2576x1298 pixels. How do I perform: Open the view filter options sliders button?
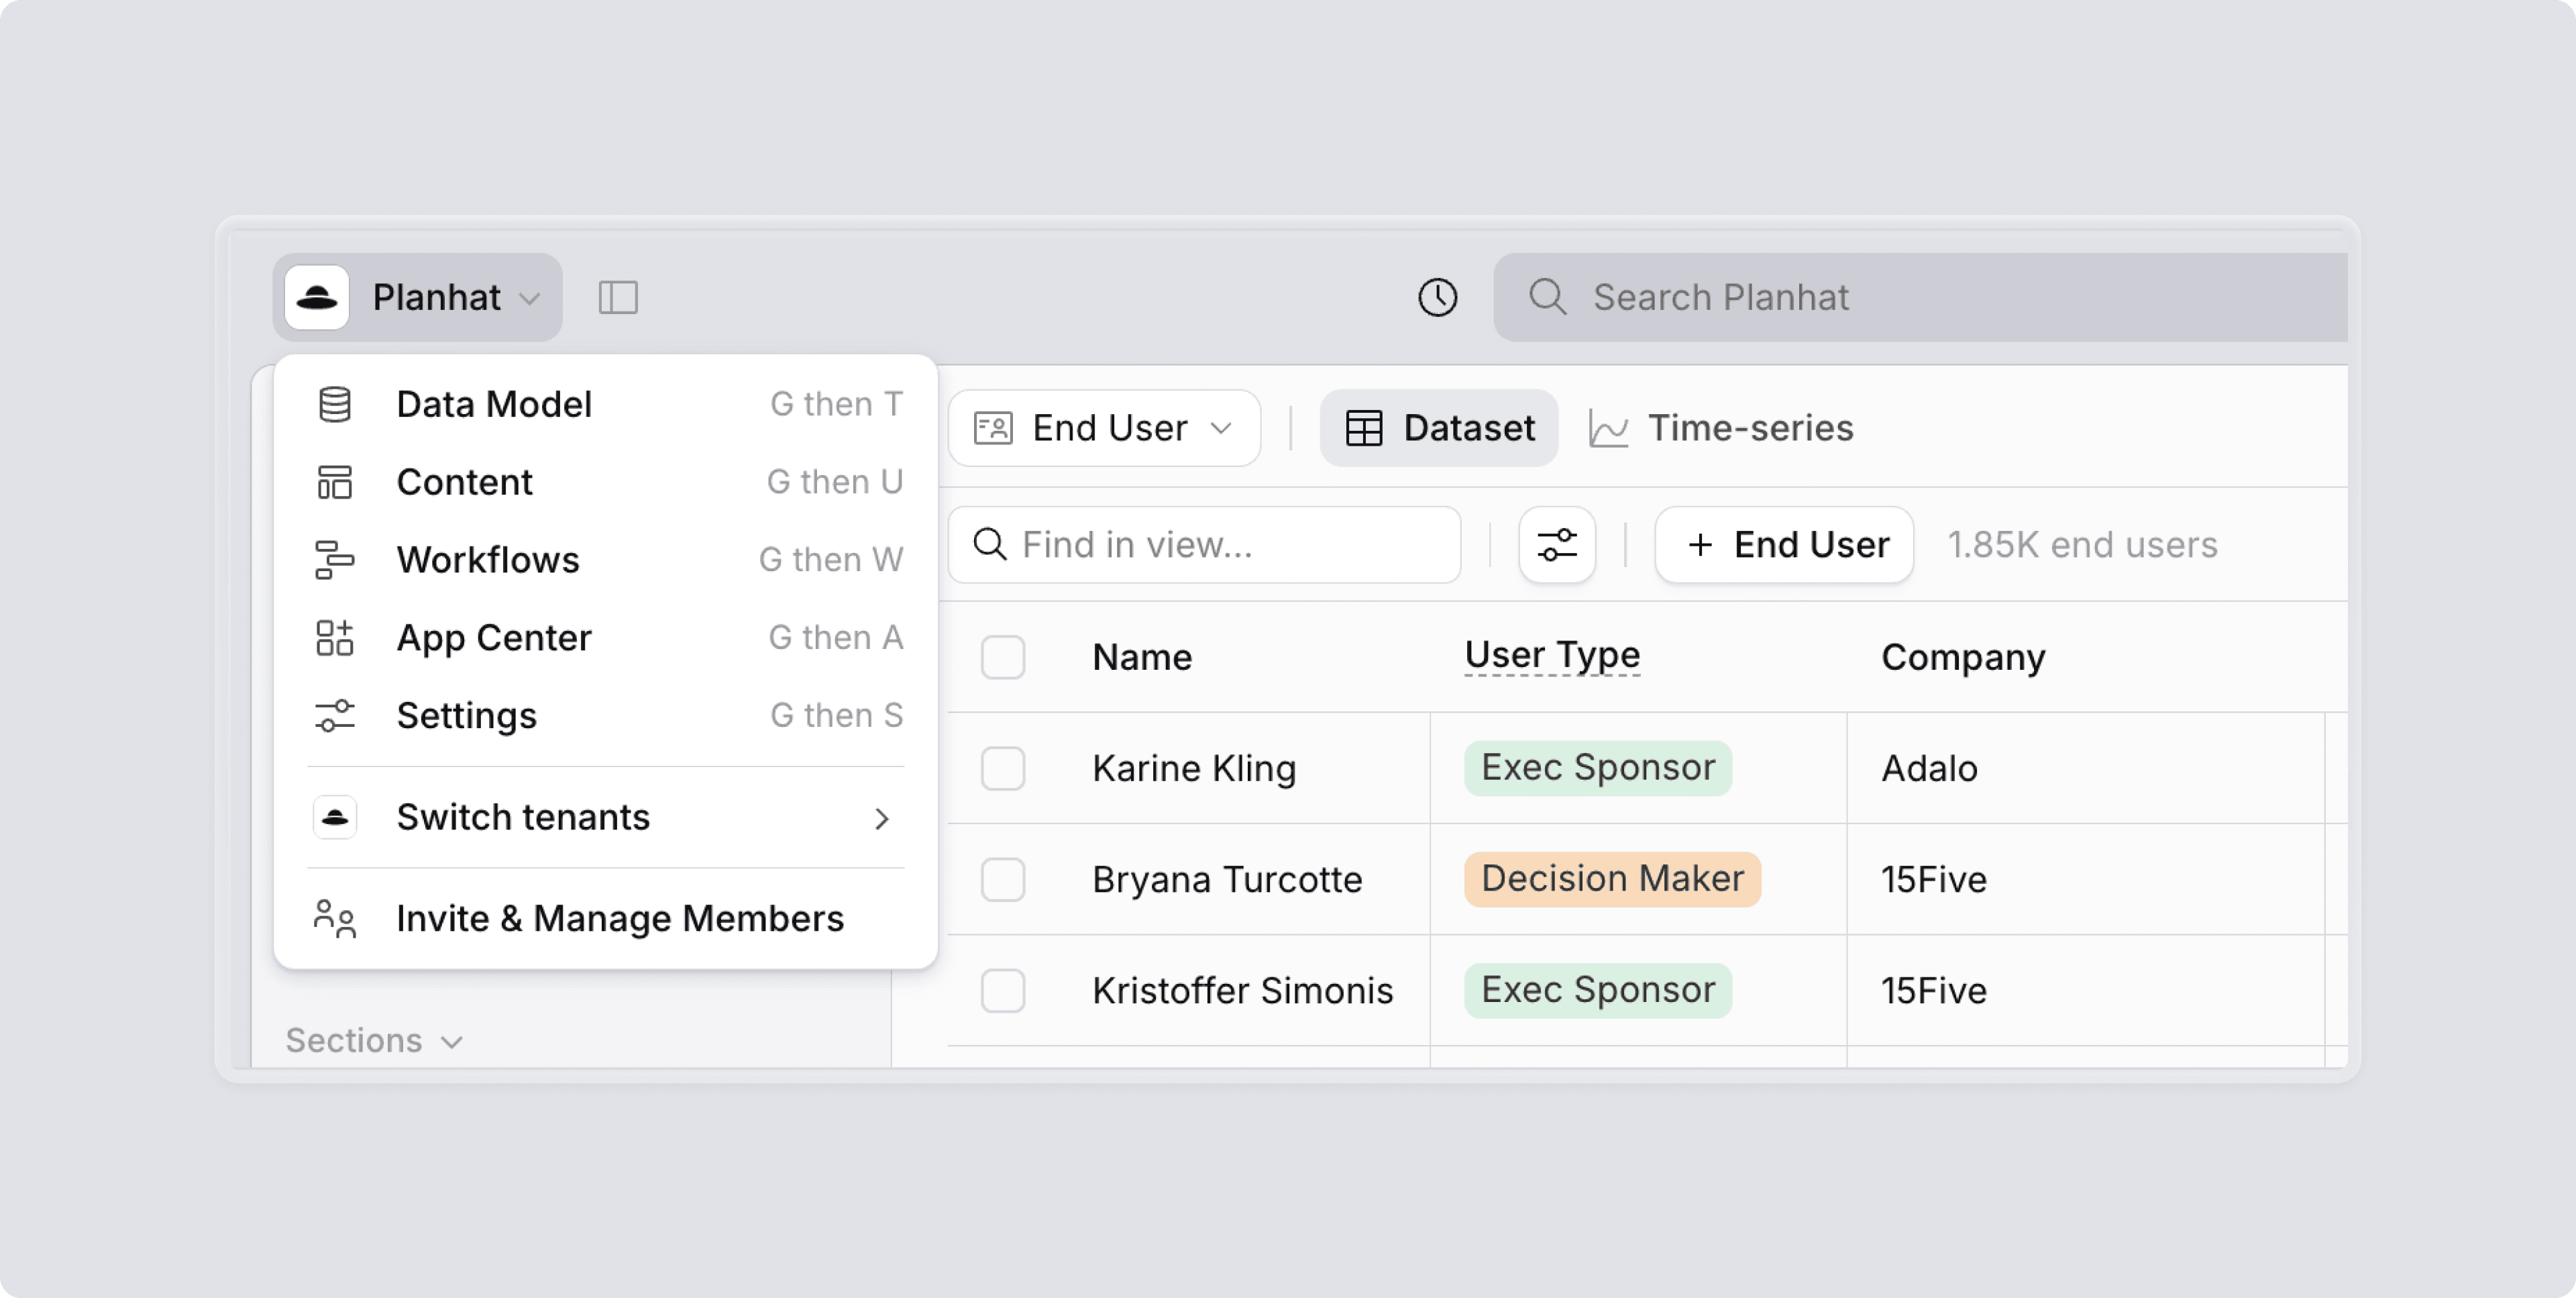(1557, 546)
